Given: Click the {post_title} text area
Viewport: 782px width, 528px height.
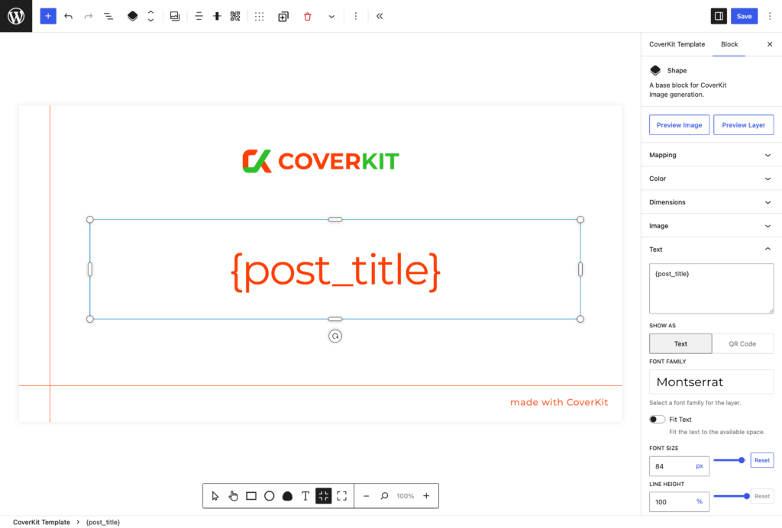Looking at the screenshot, I should (711, 288).
